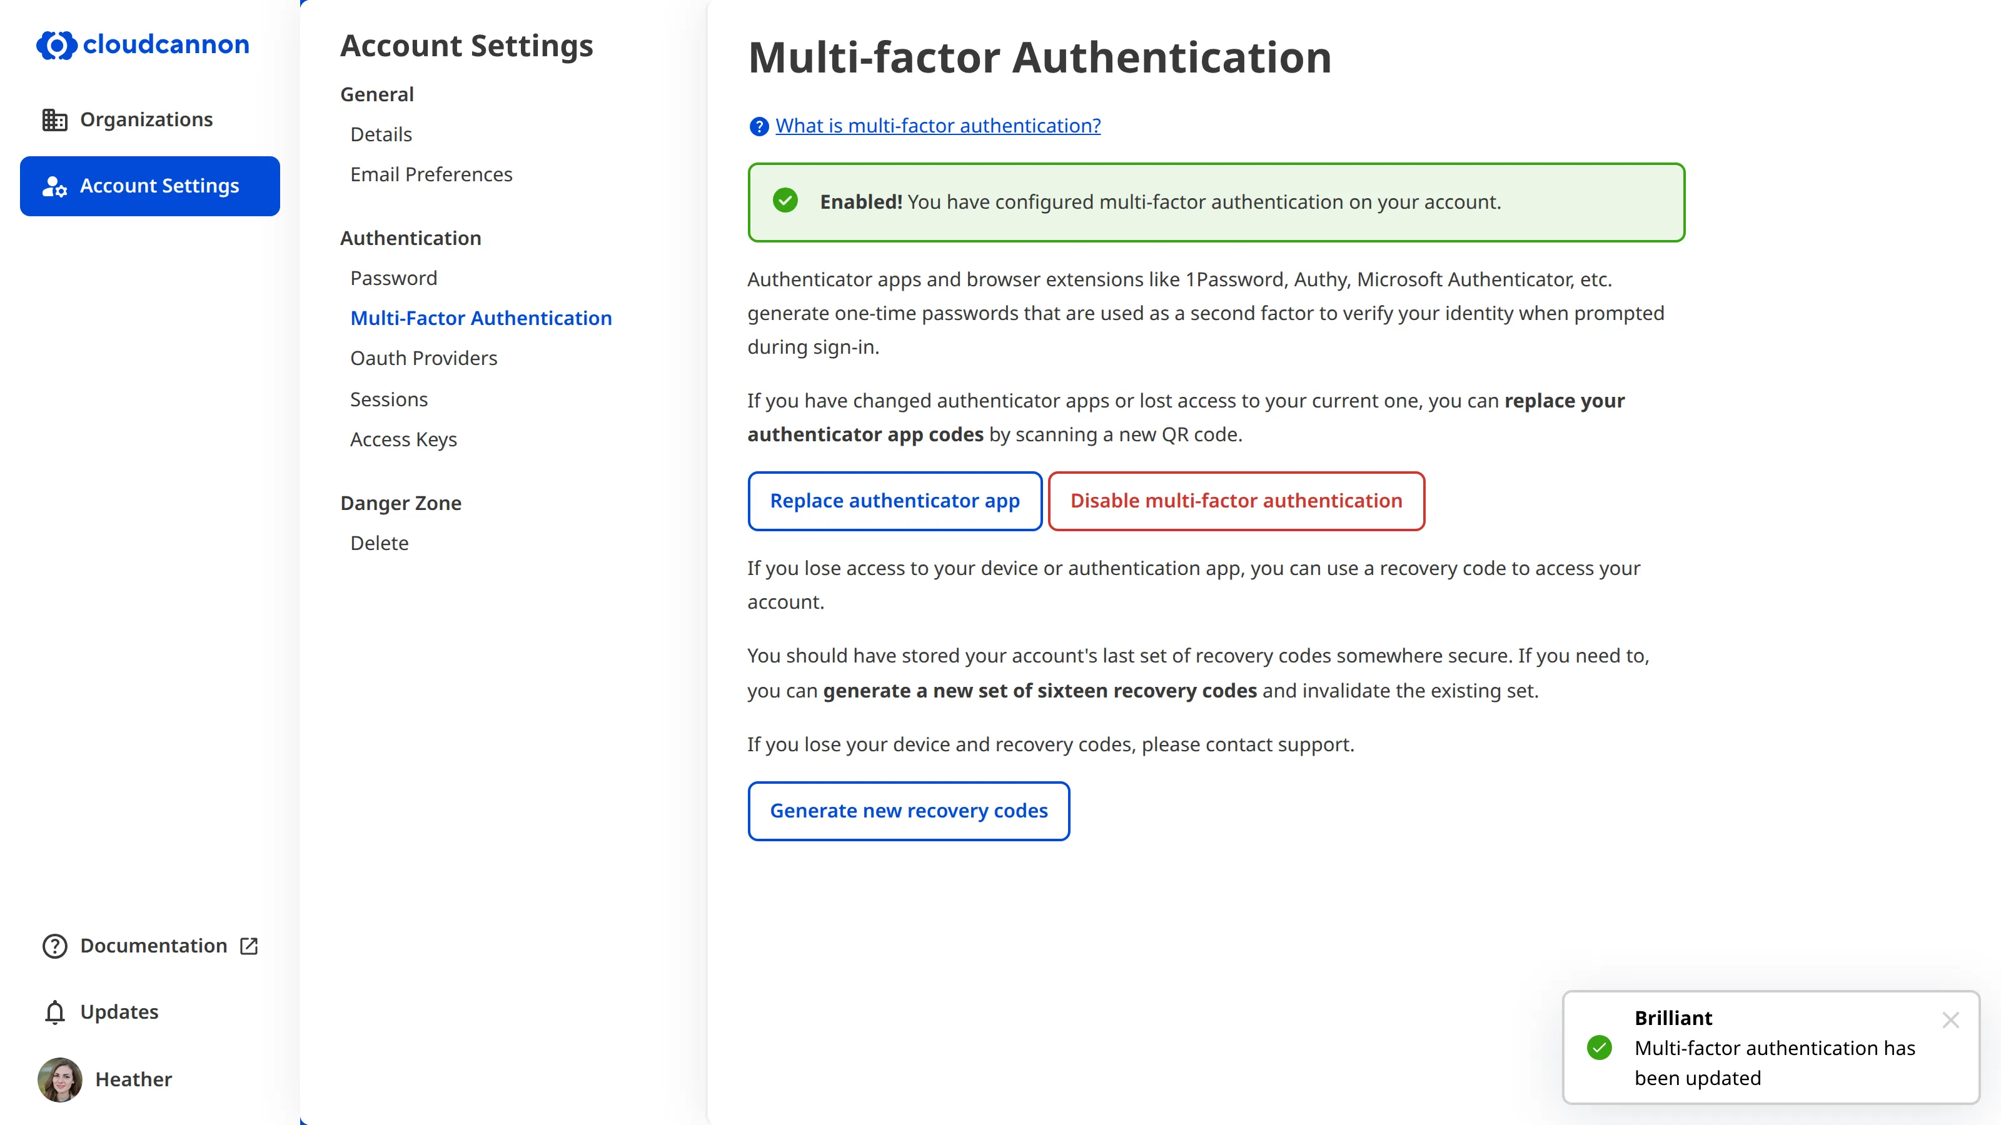Screen dimensions: 2001x1125
Task: Click the 'Brilliant' toast title
Action: pyautogui.click(x=1673, y=1018)
